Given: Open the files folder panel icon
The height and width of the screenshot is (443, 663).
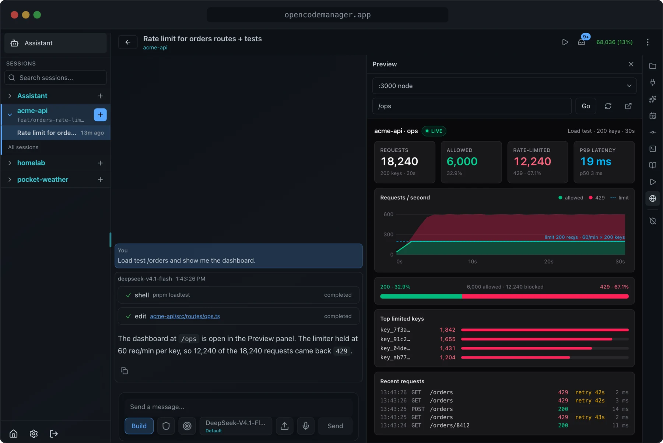Looking at the screenshot, I should pyautogui.click(x=652, y=66).
